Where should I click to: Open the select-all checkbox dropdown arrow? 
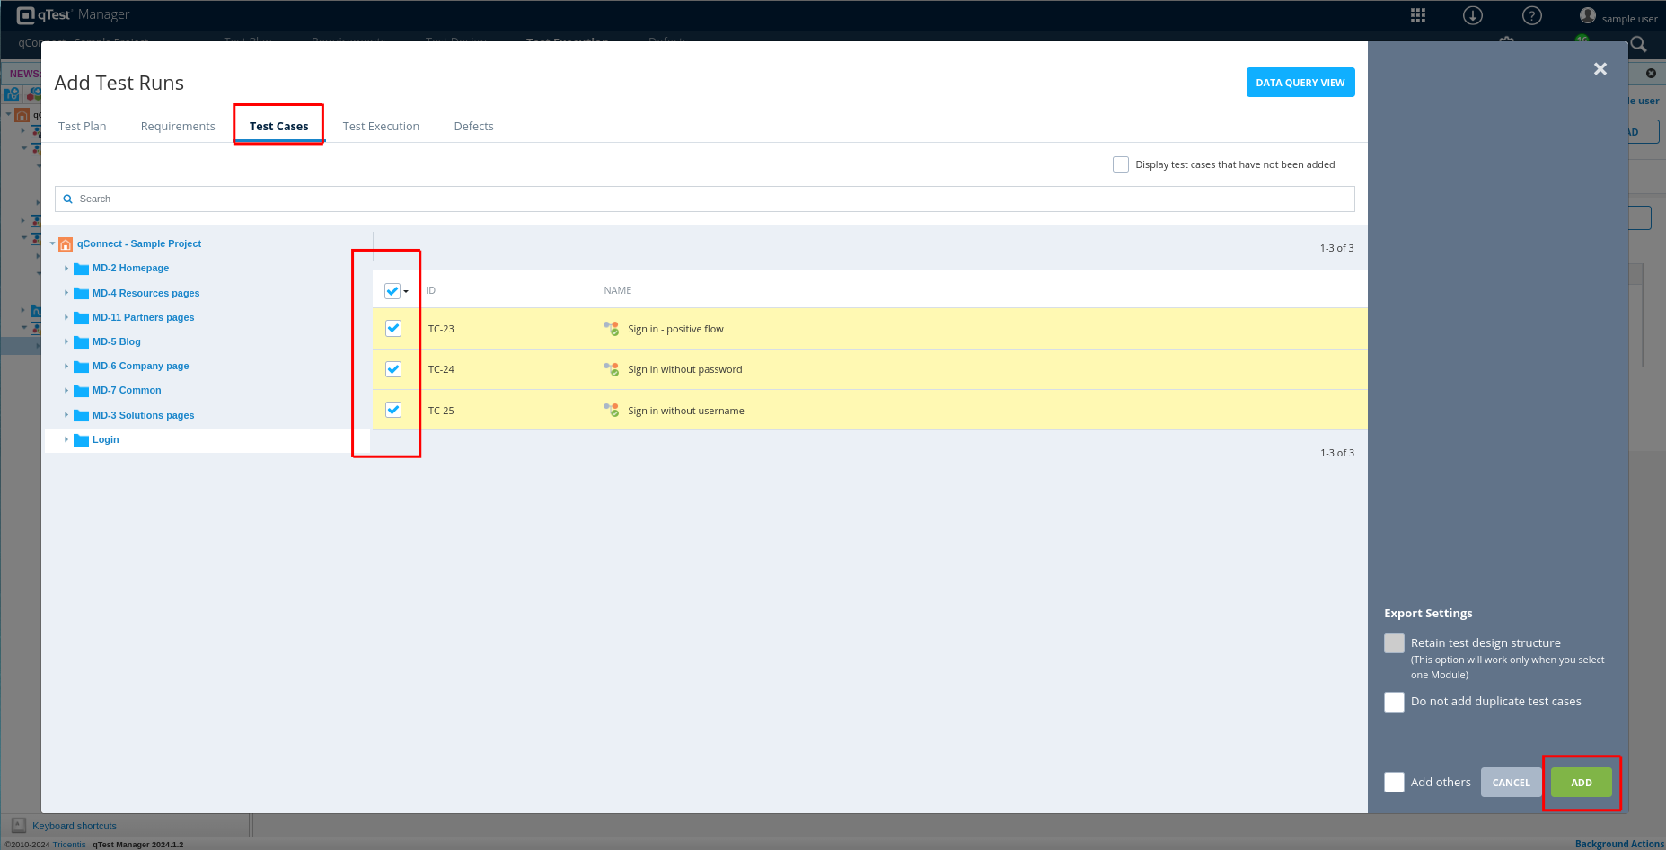[406, 292]
